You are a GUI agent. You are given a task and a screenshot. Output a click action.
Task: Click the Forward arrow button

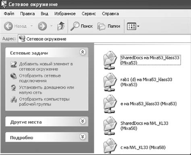(x=42, y=26)
